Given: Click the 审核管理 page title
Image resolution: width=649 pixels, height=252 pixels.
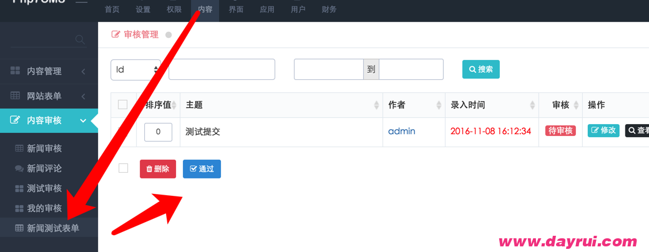Looking at the screenshot, I should (x=141, y=35).
